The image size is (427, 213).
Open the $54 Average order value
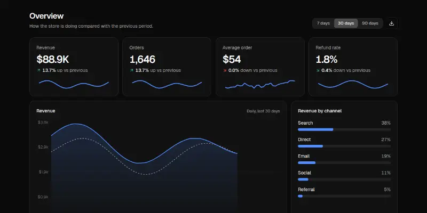(x=232, y=59)
